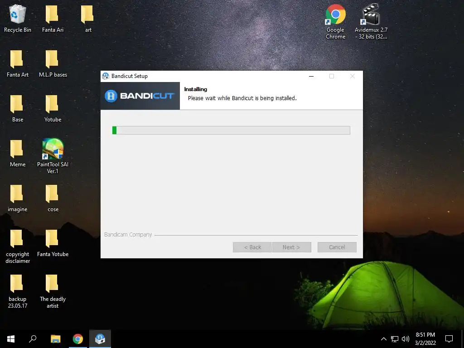The height and width of the screenshot is (348, 464).
Task: Select the Google Chrome desktop shortcut
Action: tap(335, 22)
